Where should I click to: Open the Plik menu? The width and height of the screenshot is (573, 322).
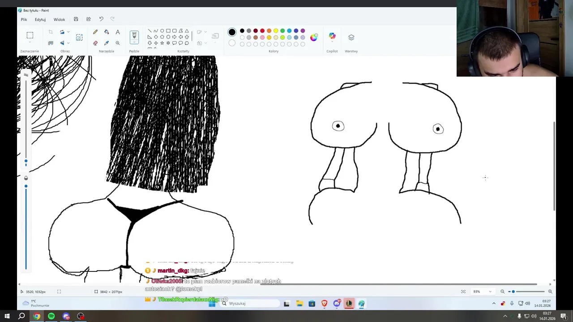pos(24,20)
